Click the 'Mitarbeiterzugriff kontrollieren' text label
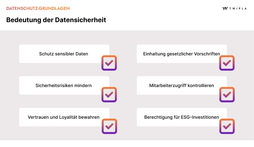Viewport: 254px width, 147px height. (x=182, y=85)
